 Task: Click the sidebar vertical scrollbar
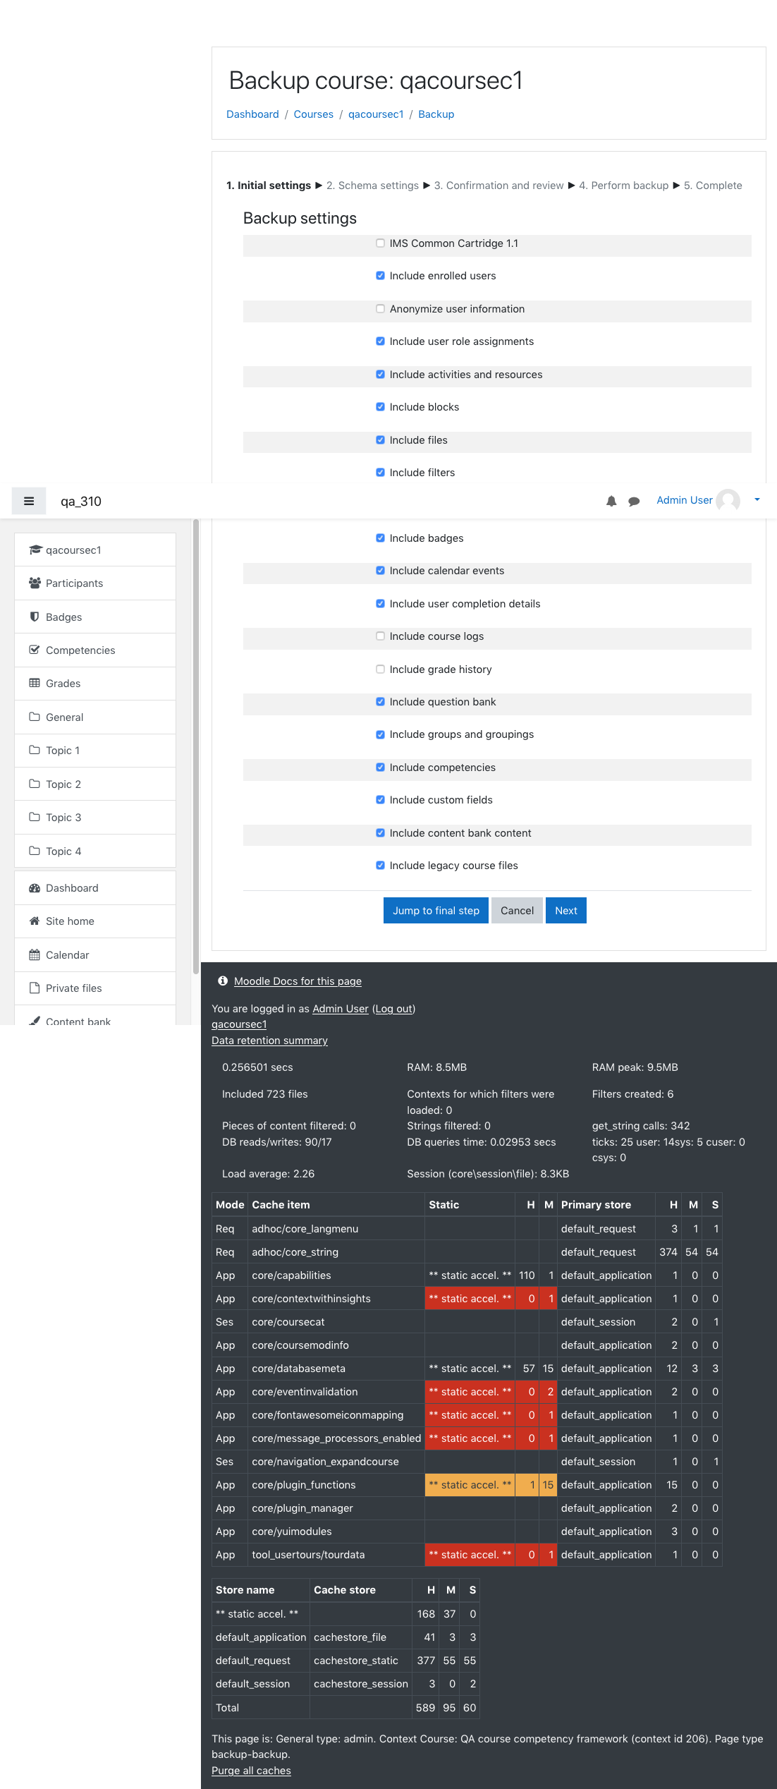(196, 746)
